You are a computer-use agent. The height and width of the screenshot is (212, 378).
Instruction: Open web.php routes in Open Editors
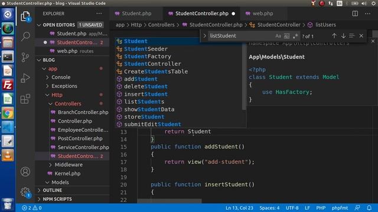point(72,51)
